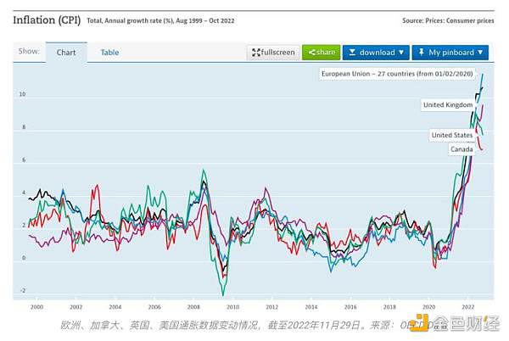Select the United States series label
Screen dimensions: 509x341
pos(453,135)
